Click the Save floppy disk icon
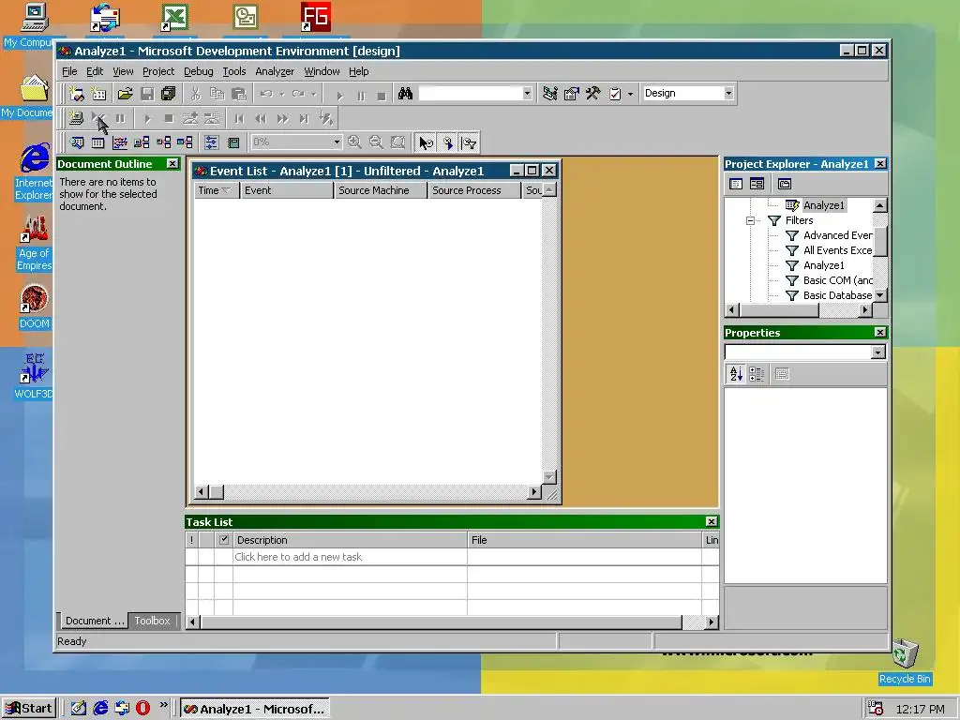The height and width of the screenshot is (720, 960). 147,94
